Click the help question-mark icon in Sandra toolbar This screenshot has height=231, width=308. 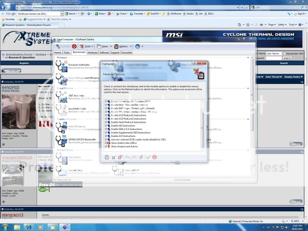[x=137, y=46]
